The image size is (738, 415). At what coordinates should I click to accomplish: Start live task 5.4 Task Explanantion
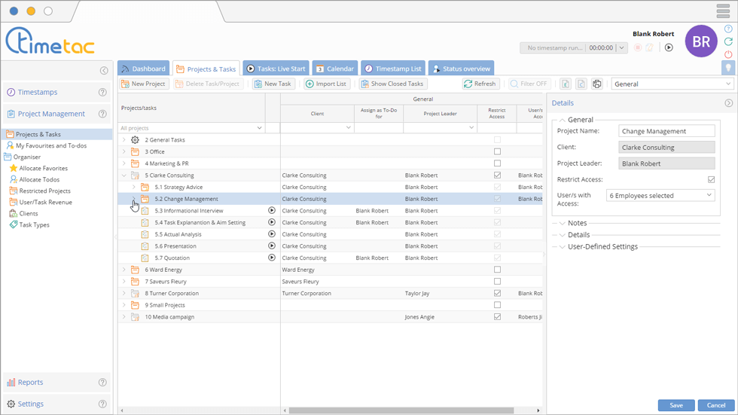(272, 222)
